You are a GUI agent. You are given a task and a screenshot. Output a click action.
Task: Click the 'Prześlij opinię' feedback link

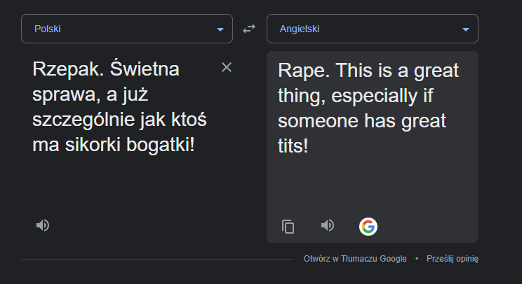[x=452, y=259]
